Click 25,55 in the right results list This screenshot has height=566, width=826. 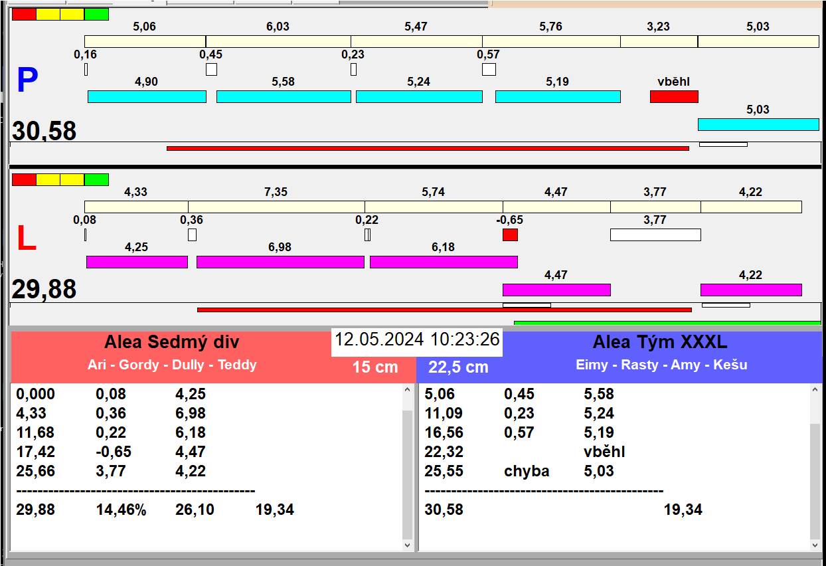tap(444, 472)
